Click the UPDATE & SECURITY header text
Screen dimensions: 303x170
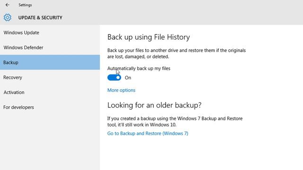coord(40,17)
